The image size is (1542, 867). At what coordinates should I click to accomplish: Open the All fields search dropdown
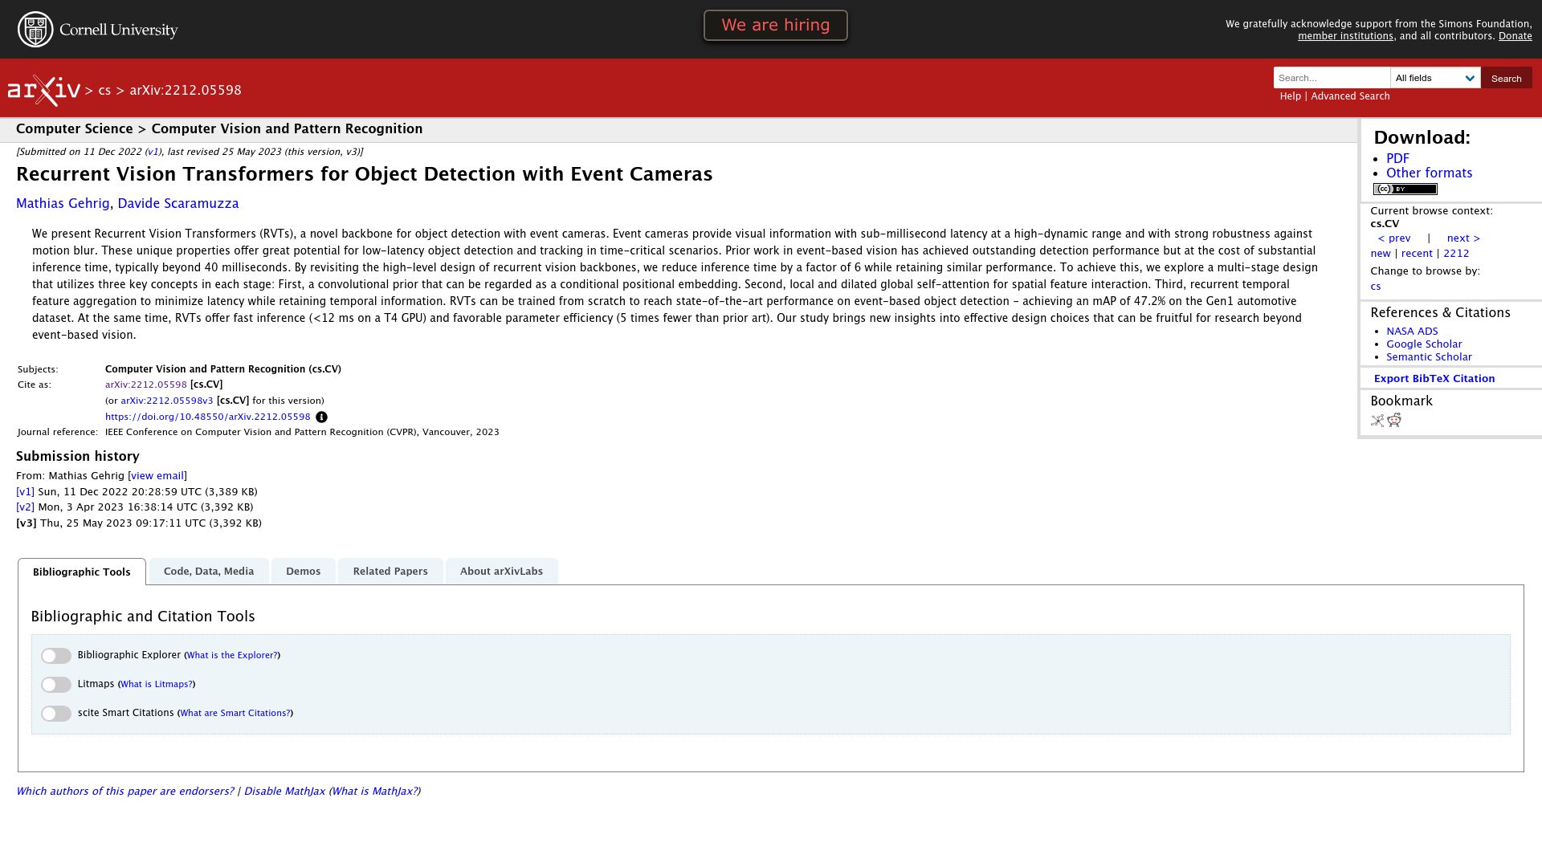pos(1435,78)
